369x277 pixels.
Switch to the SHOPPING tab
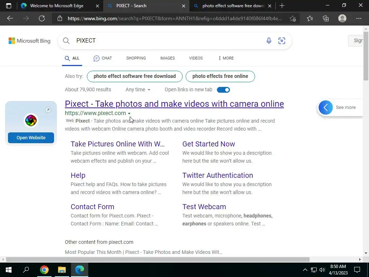(x=136, y=58)
